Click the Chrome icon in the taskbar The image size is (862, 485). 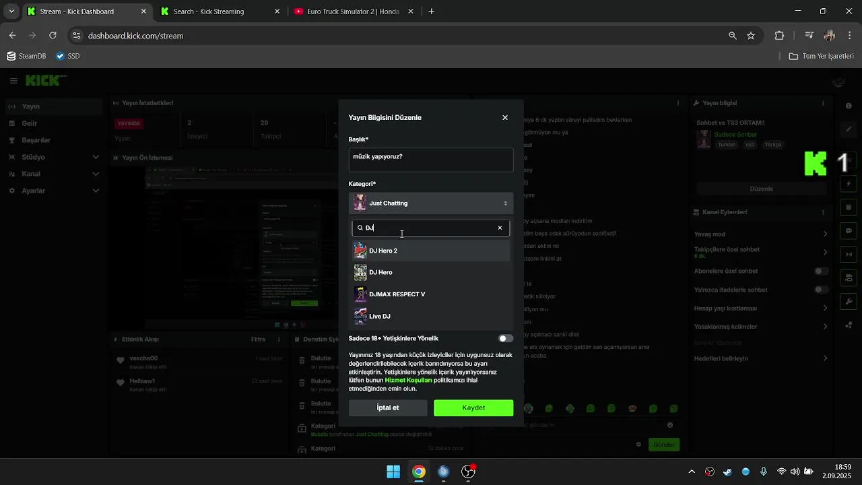419,472
